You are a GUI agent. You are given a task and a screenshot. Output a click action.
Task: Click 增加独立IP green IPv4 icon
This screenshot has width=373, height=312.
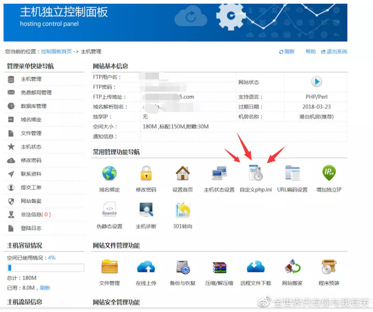point(329,173)
